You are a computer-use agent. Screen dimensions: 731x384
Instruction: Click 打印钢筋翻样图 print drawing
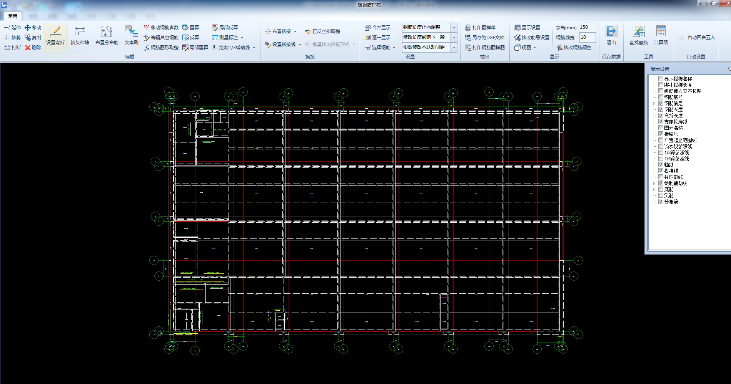point(485,48)
